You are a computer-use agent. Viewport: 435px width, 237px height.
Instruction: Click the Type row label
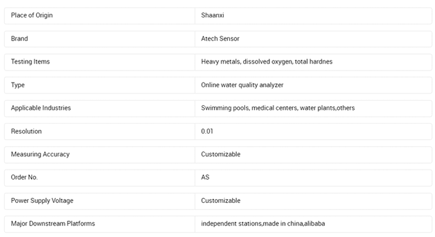[18, 85]
